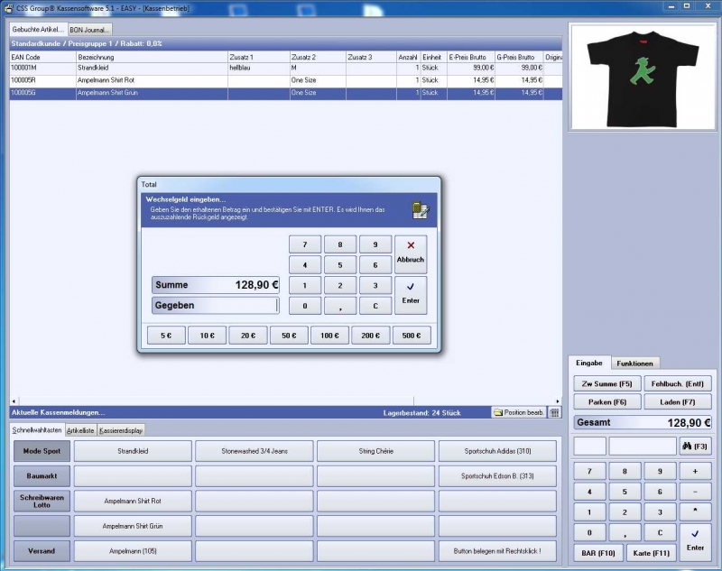Add Ampelmann Shirt Rot quick button
The image size is (722, 571).
[133, 501]
